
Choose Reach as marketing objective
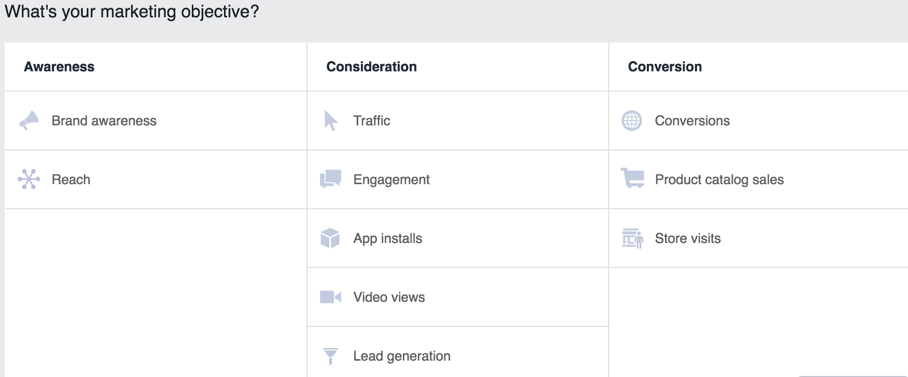[155, 179]
